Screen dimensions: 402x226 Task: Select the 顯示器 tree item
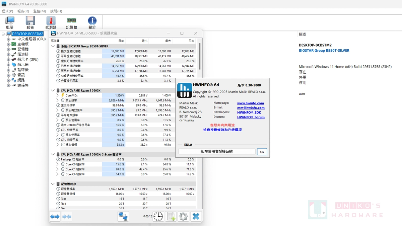pyautogui.click(x=23, y=65)
